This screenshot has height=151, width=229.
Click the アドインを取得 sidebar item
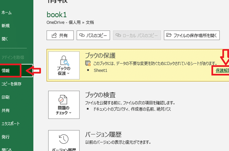coord(13,57)
